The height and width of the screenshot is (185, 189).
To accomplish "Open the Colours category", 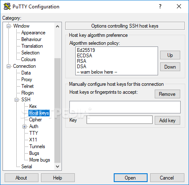I will click(x=28, y=59).
